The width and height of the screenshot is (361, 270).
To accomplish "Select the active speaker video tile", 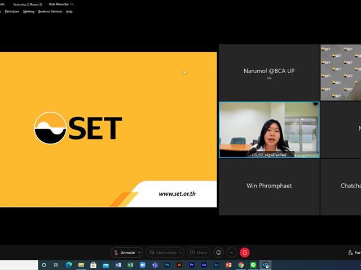I will (269, 130).
